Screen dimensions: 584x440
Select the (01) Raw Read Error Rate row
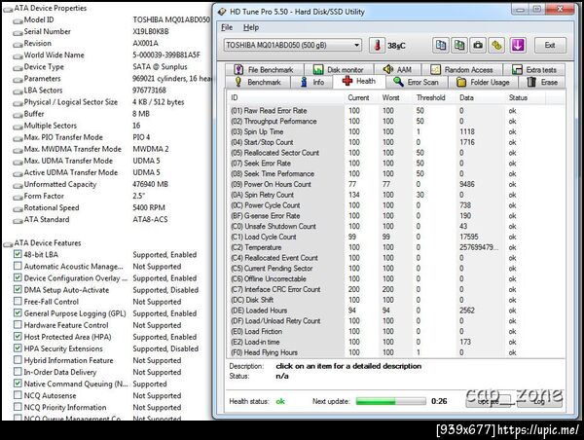[395, 111]
